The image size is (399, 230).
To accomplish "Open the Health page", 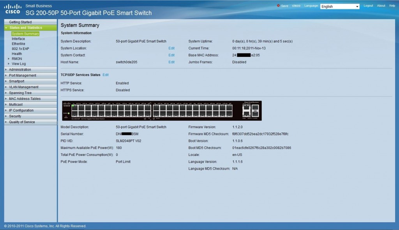I will [17, 54].
